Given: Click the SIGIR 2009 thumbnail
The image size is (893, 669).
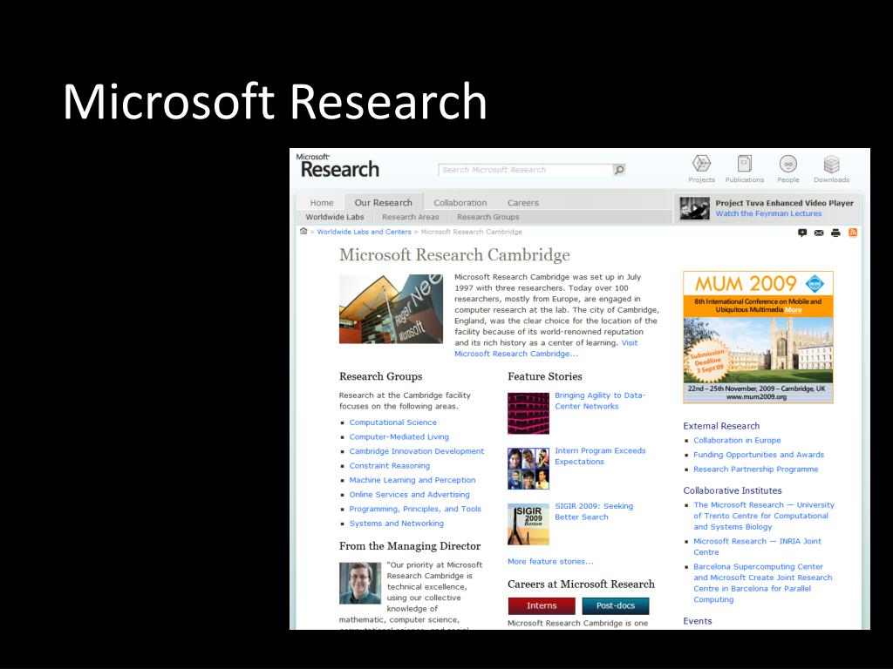Looking at the screenshot, I should 528,524.
